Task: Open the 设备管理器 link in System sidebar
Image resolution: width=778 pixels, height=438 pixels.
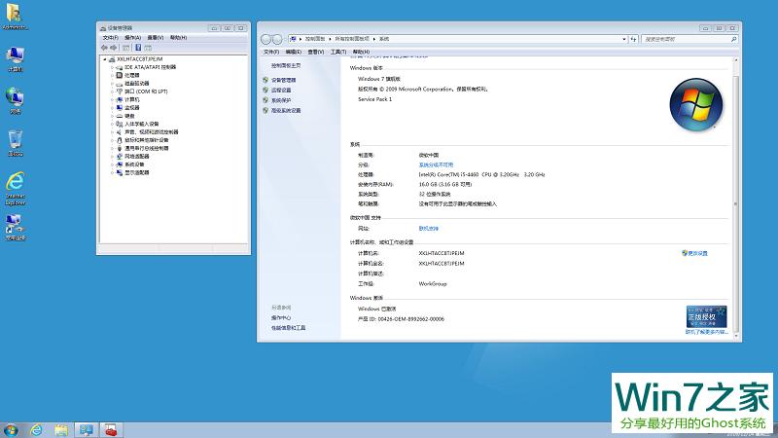Action: tap(283, 80)
